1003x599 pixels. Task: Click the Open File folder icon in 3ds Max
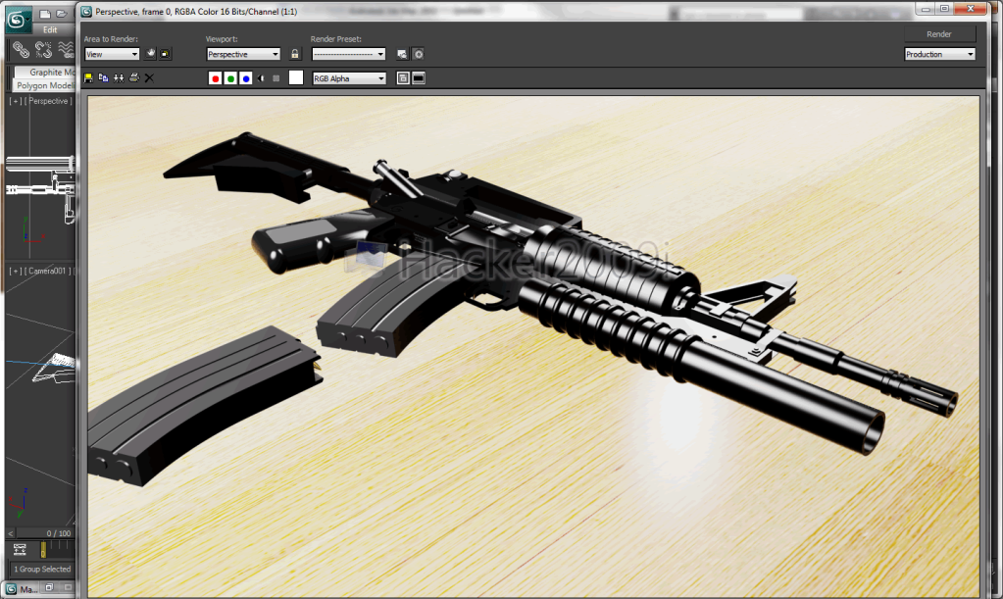[62, 14]
